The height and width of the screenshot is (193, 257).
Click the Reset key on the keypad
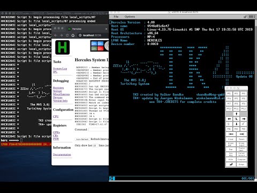pos(241,139)
